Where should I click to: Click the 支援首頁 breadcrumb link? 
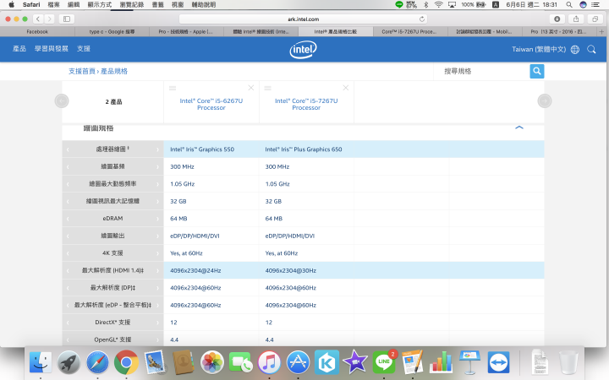point(82,71)
